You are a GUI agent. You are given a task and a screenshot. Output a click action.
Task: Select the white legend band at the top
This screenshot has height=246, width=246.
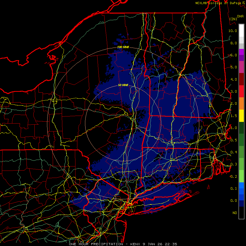click(241, 31)
